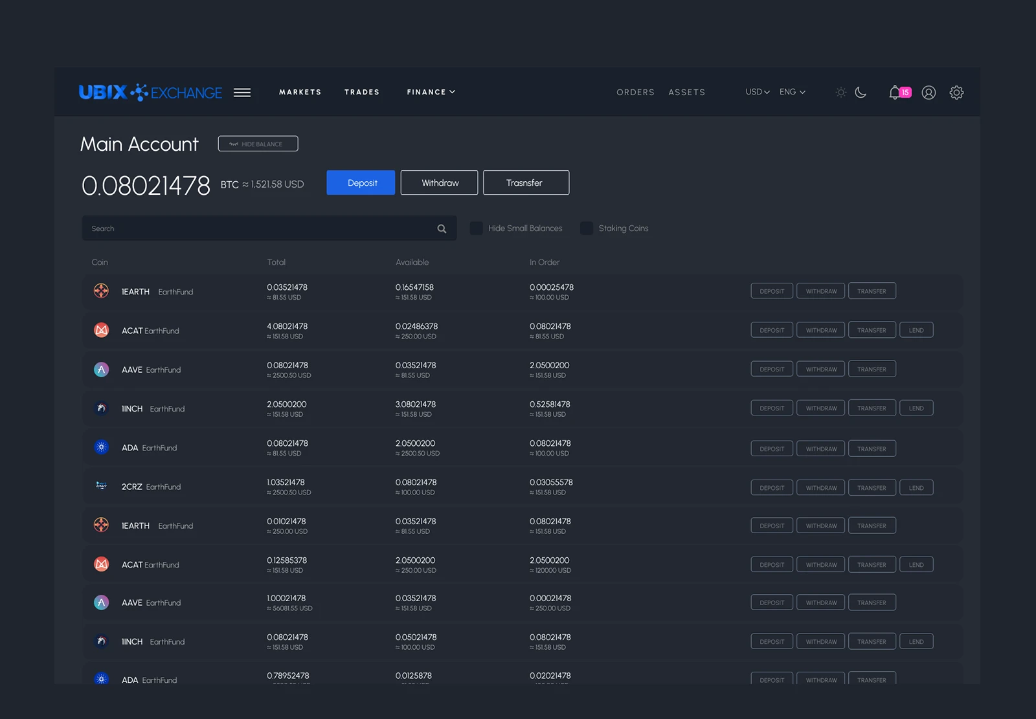Viewport: 1036px width, 719px height.
Task: Click the AAVE coin icon with 2500.50 USD total
Action: point(101,370)
